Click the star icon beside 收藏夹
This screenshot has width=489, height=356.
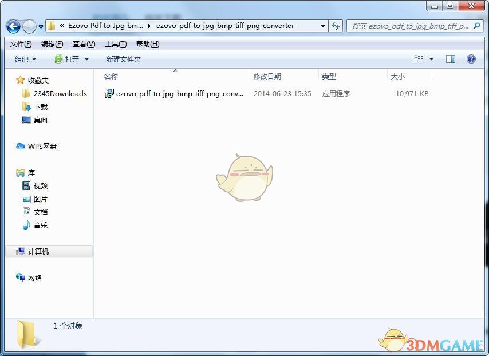coord(20,80)
